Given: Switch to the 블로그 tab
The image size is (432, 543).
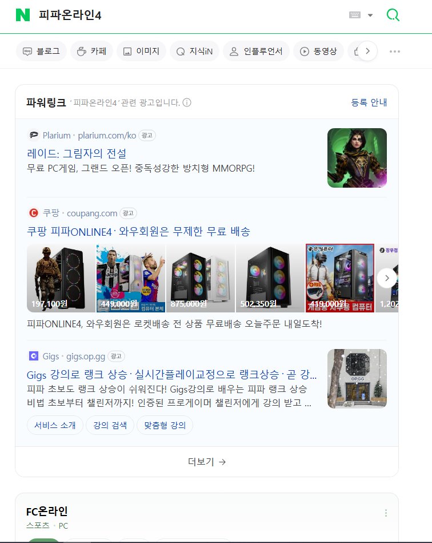Looking at the screenshot, I should tap(41, 51).
